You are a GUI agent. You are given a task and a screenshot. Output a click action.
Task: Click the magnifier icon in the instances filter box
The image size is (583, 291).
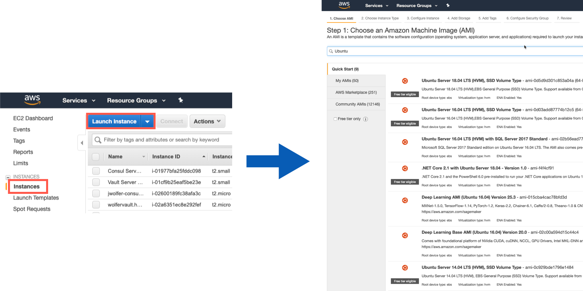click(98, 140)
